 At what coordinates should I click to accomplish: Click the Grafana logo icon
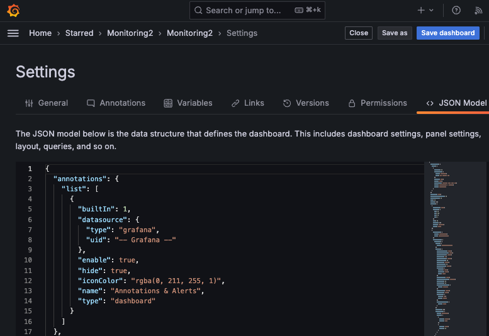point(13,10)
